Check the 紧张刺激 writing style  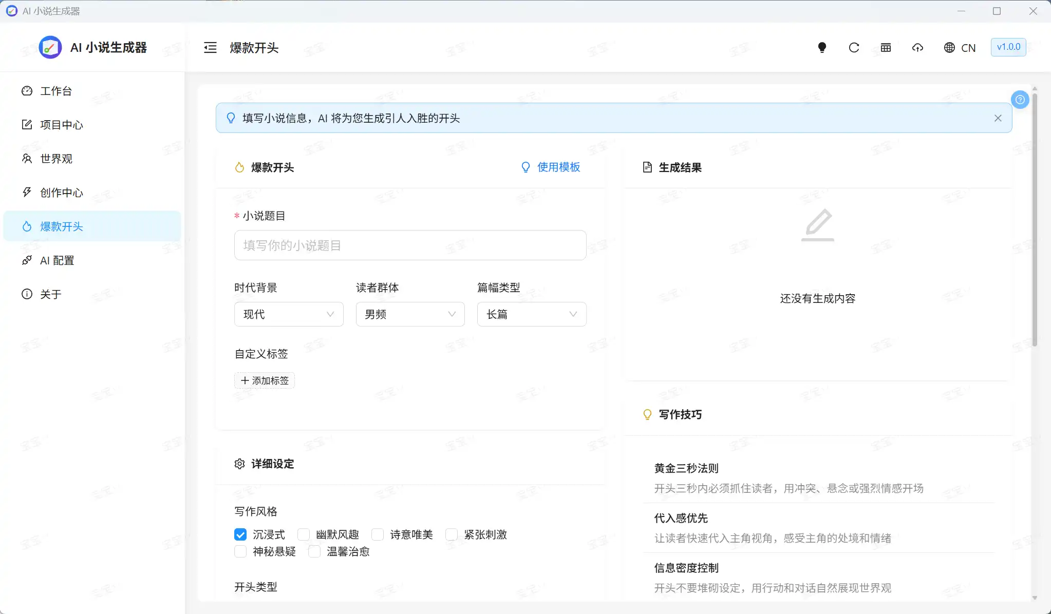[x=452, y=534]
